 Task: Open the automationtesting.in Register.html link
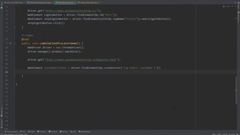(81, 60)
